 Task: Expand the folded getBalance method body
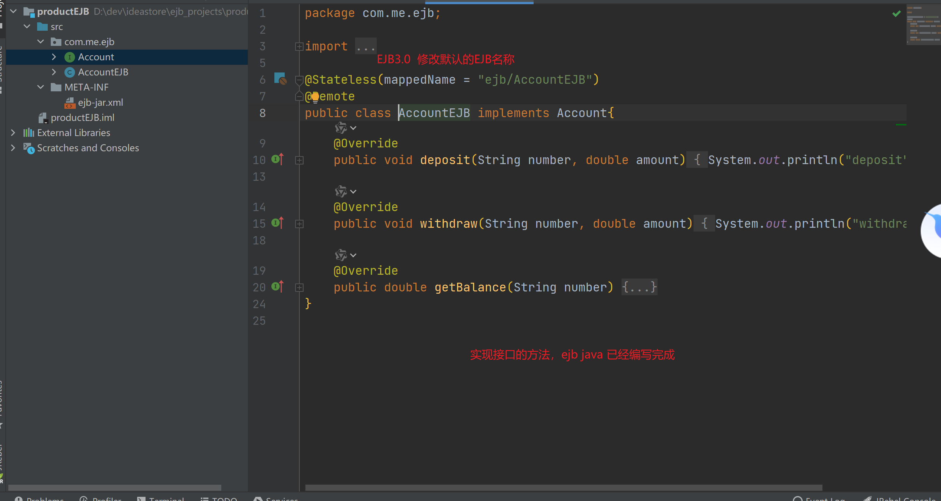click(x=299, y=288)
